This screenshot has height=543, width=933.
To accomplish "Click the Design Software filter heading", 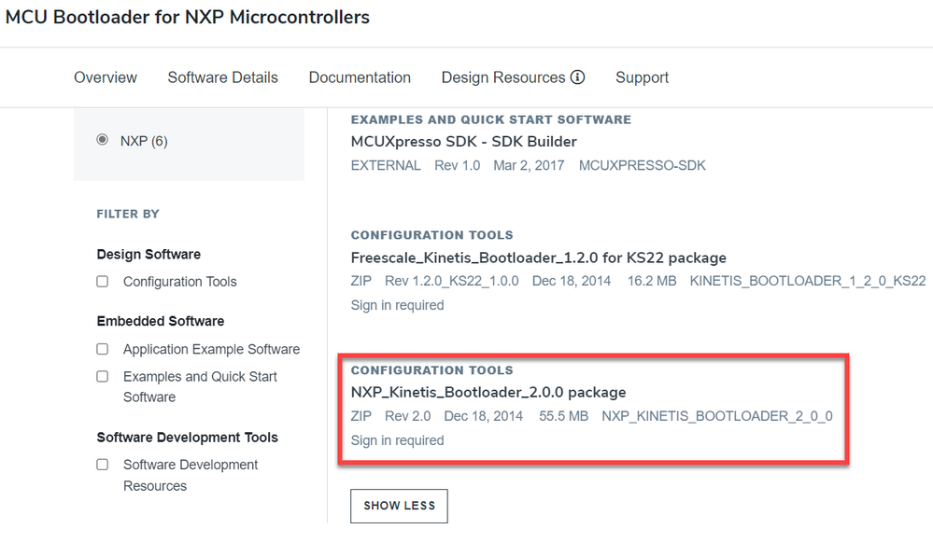I will pyautogui.click(x=148, y=254).
